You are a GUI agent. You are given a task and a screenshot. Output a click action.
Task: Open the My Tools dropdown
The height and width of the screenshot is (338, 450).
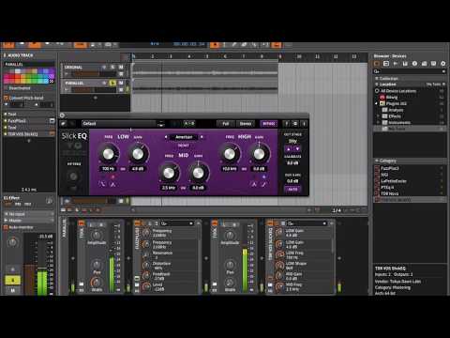[436, 84]
